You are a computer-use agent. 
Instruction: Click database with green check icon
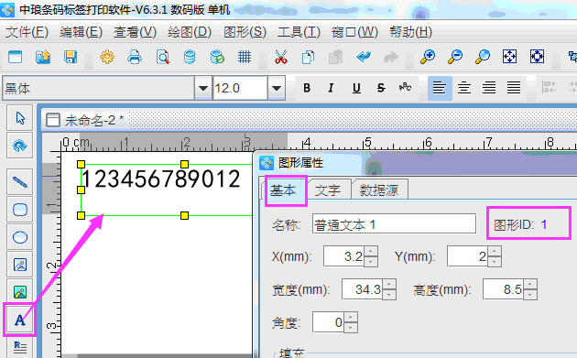pos(217,57)
